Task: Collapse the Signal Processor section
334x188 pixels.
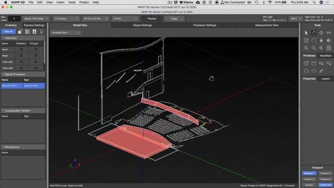Action: coord(3,74)
